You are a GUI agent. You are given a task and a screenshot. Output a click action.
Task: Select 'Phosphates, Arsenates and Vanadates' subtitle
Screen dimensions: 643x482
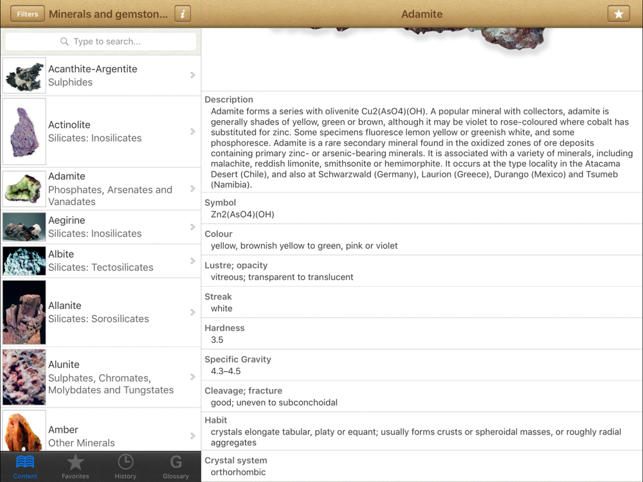pyautogui.click(x=111, y=195)
